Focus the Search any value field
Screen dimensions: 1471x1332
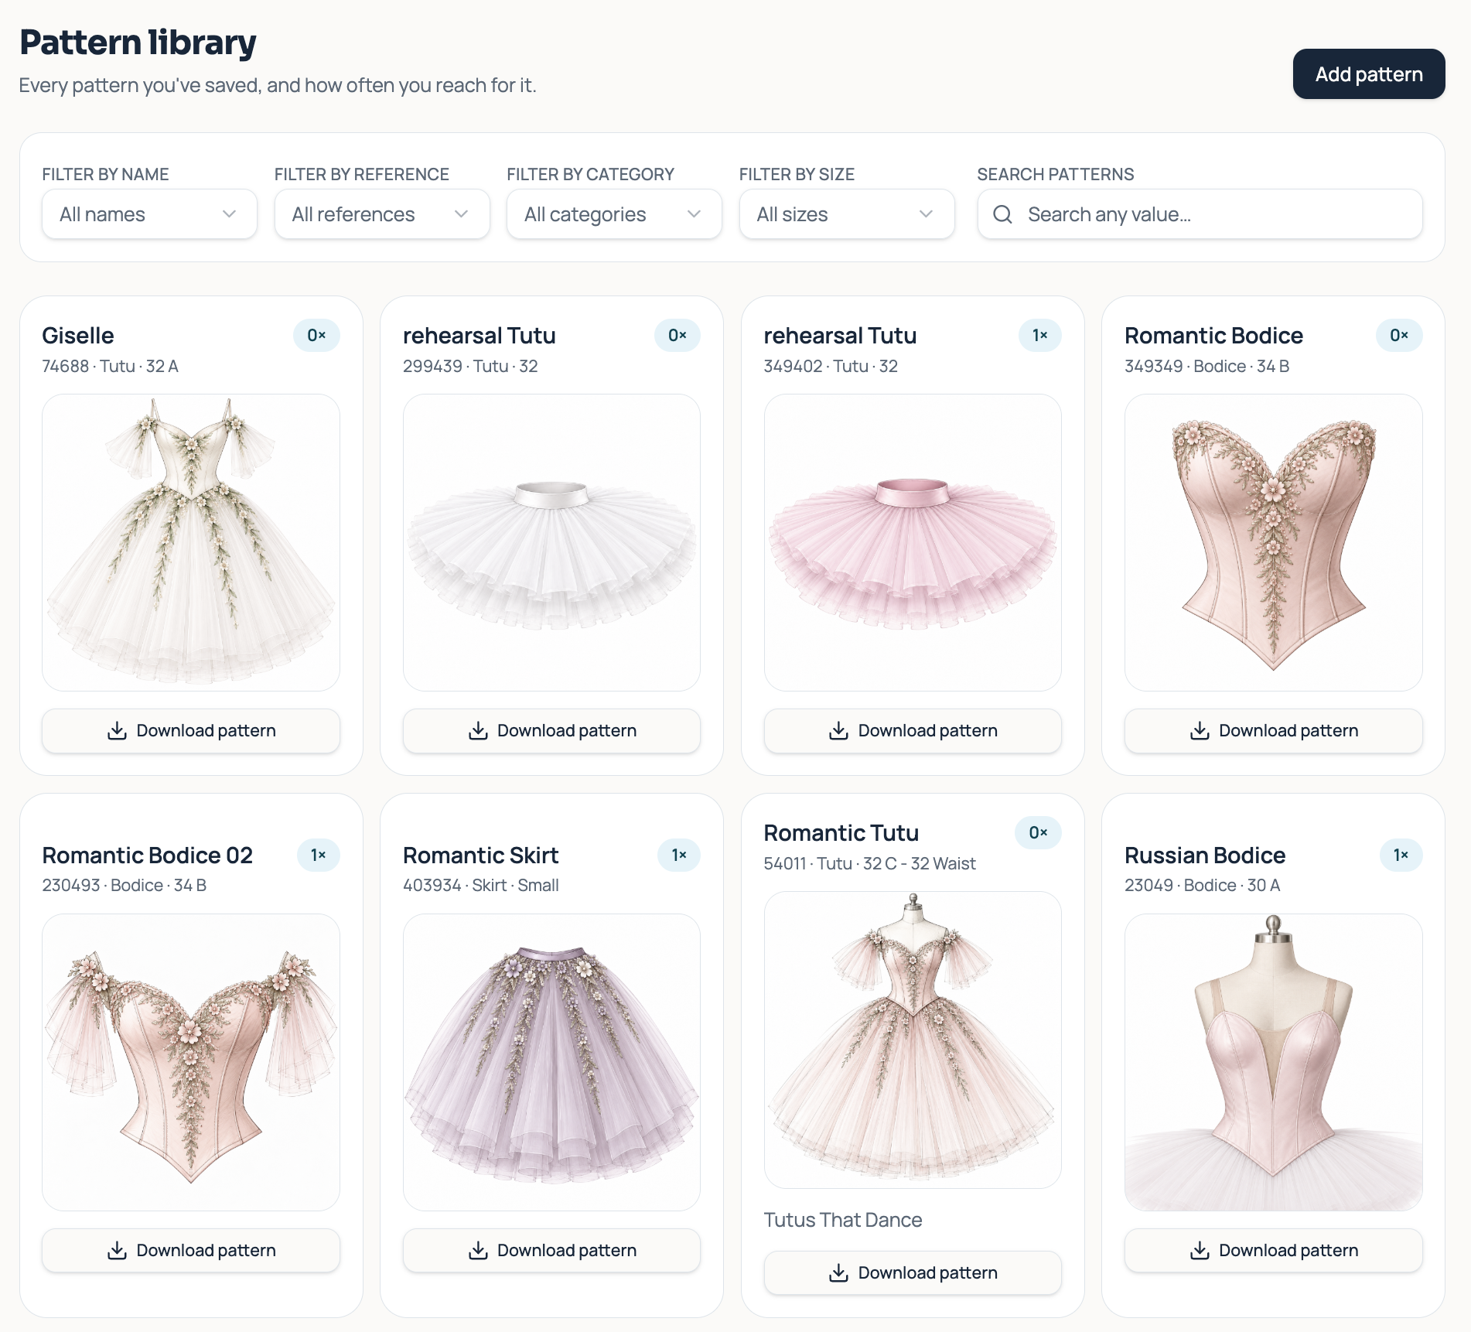click(x=1200, y=214)
